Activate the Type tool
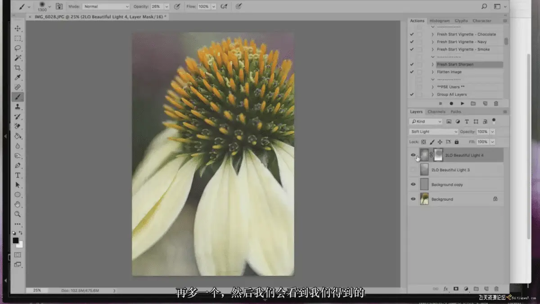The image size is (540, 304). pyautogui.click(x=18, y=175)
